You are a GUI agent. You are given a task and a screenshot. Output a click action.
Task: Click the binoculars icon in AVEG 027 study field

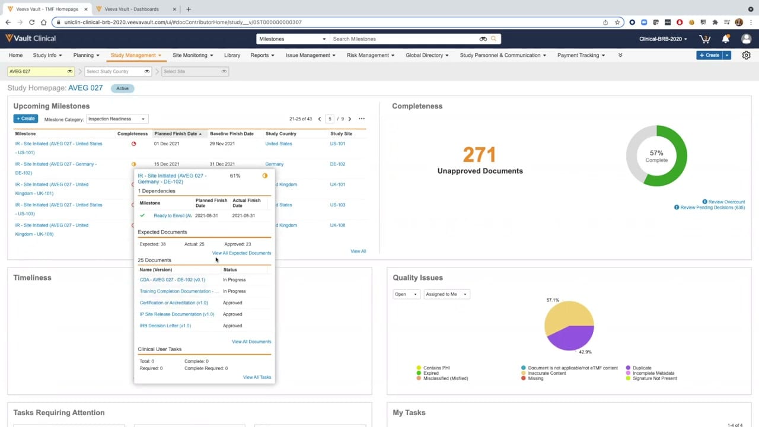point(69,71)
